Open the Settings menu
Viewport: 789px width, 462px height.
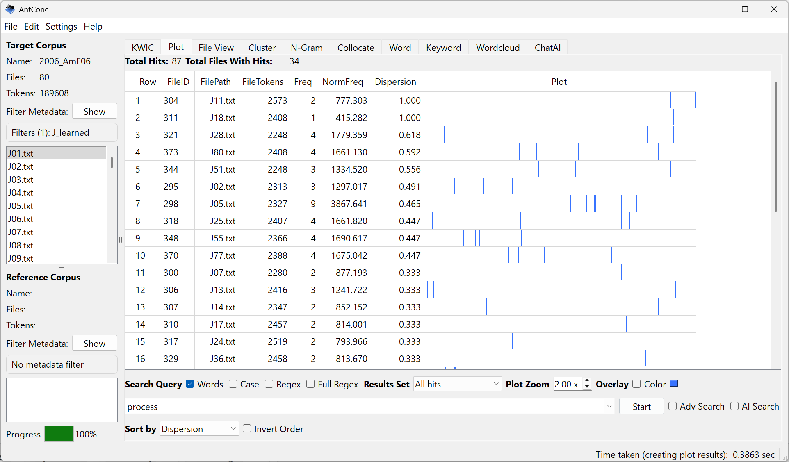(61, 26)
